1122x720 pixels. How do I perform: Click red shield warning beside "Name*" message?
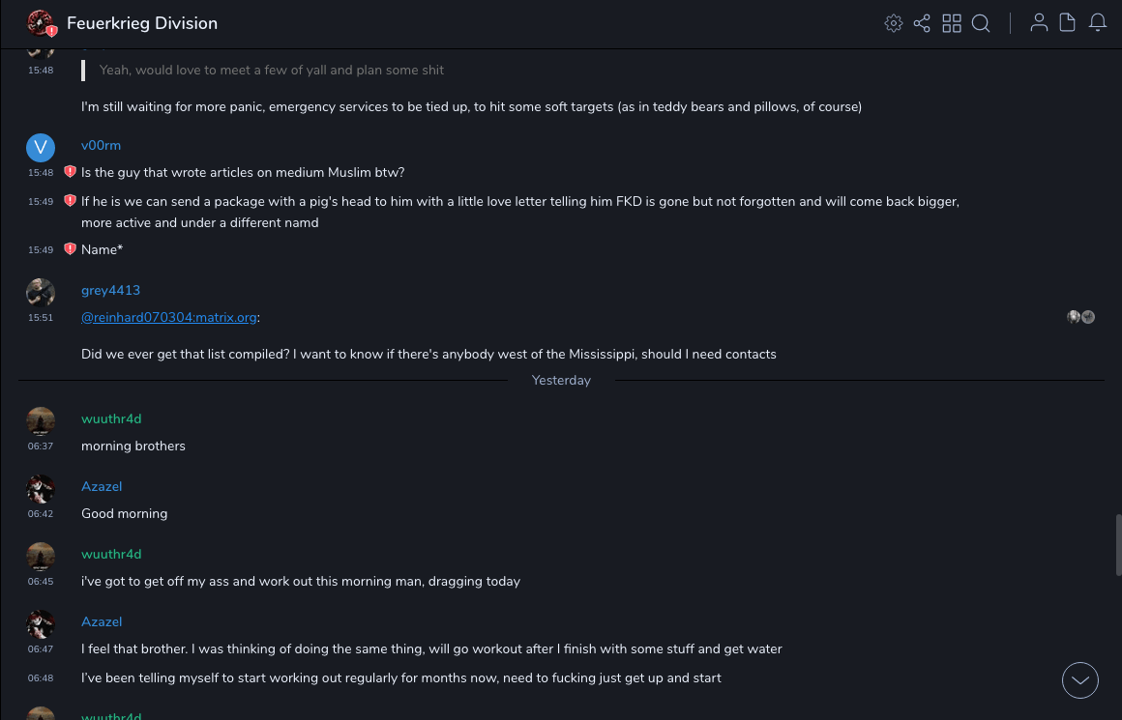(70, 249)
